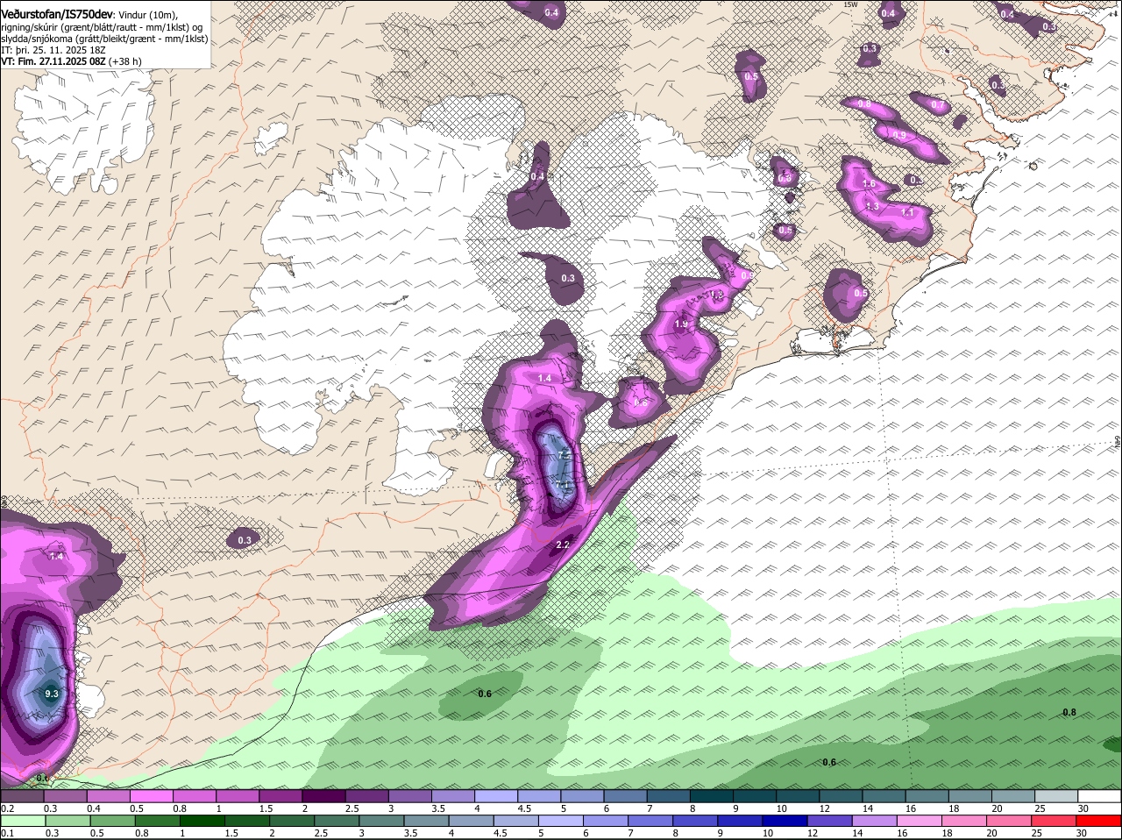Click the dark purple 2 swatch in the snow scale
Viewport: 1122px width, 840px height.
coord(323,796)
